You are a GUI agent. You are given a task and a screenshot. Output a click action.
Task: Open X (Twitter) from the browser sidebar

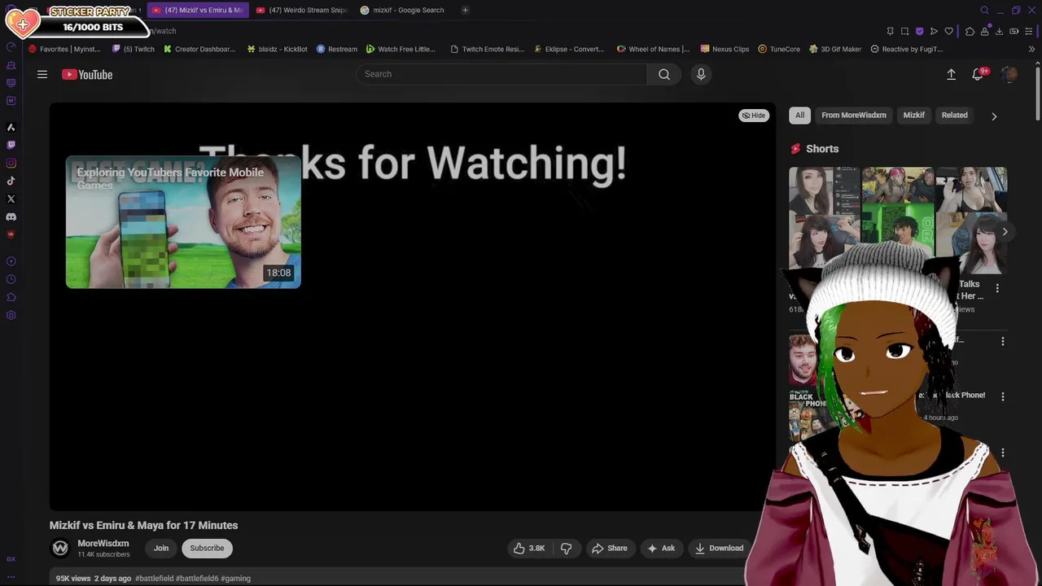11,199
